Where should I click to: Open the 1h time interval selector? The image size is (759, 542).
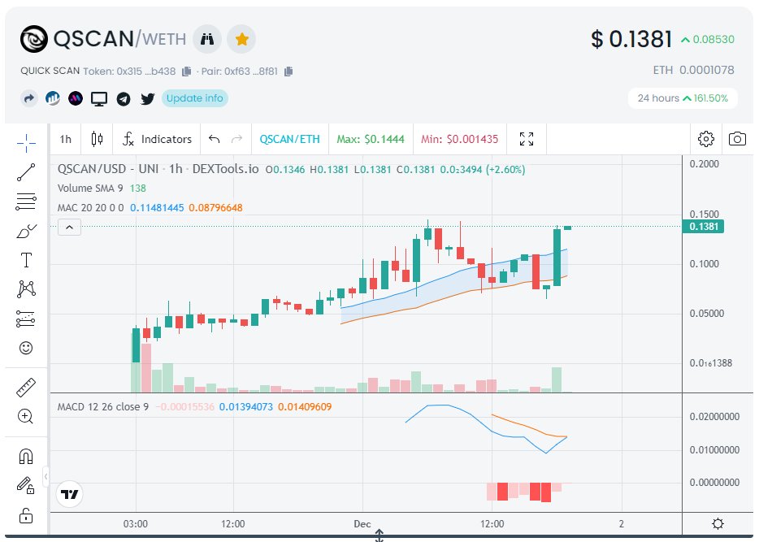(65, 140)
